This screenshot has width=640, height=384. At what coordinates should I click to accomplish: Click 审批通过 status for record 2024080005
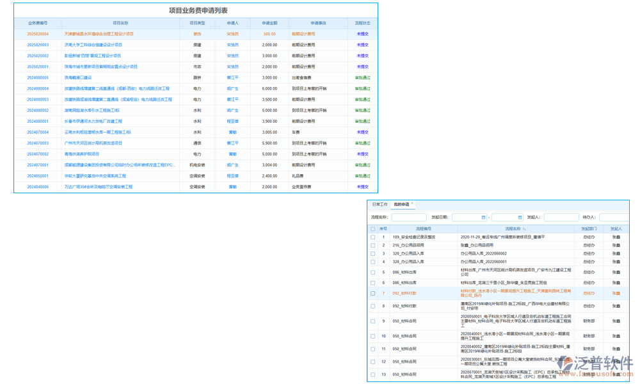(362, 77)
